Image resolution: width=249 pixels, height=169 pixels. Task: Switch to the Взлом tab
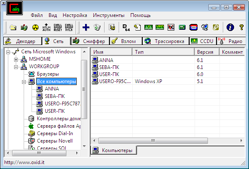pyautogui.click(x=126, y=41)
